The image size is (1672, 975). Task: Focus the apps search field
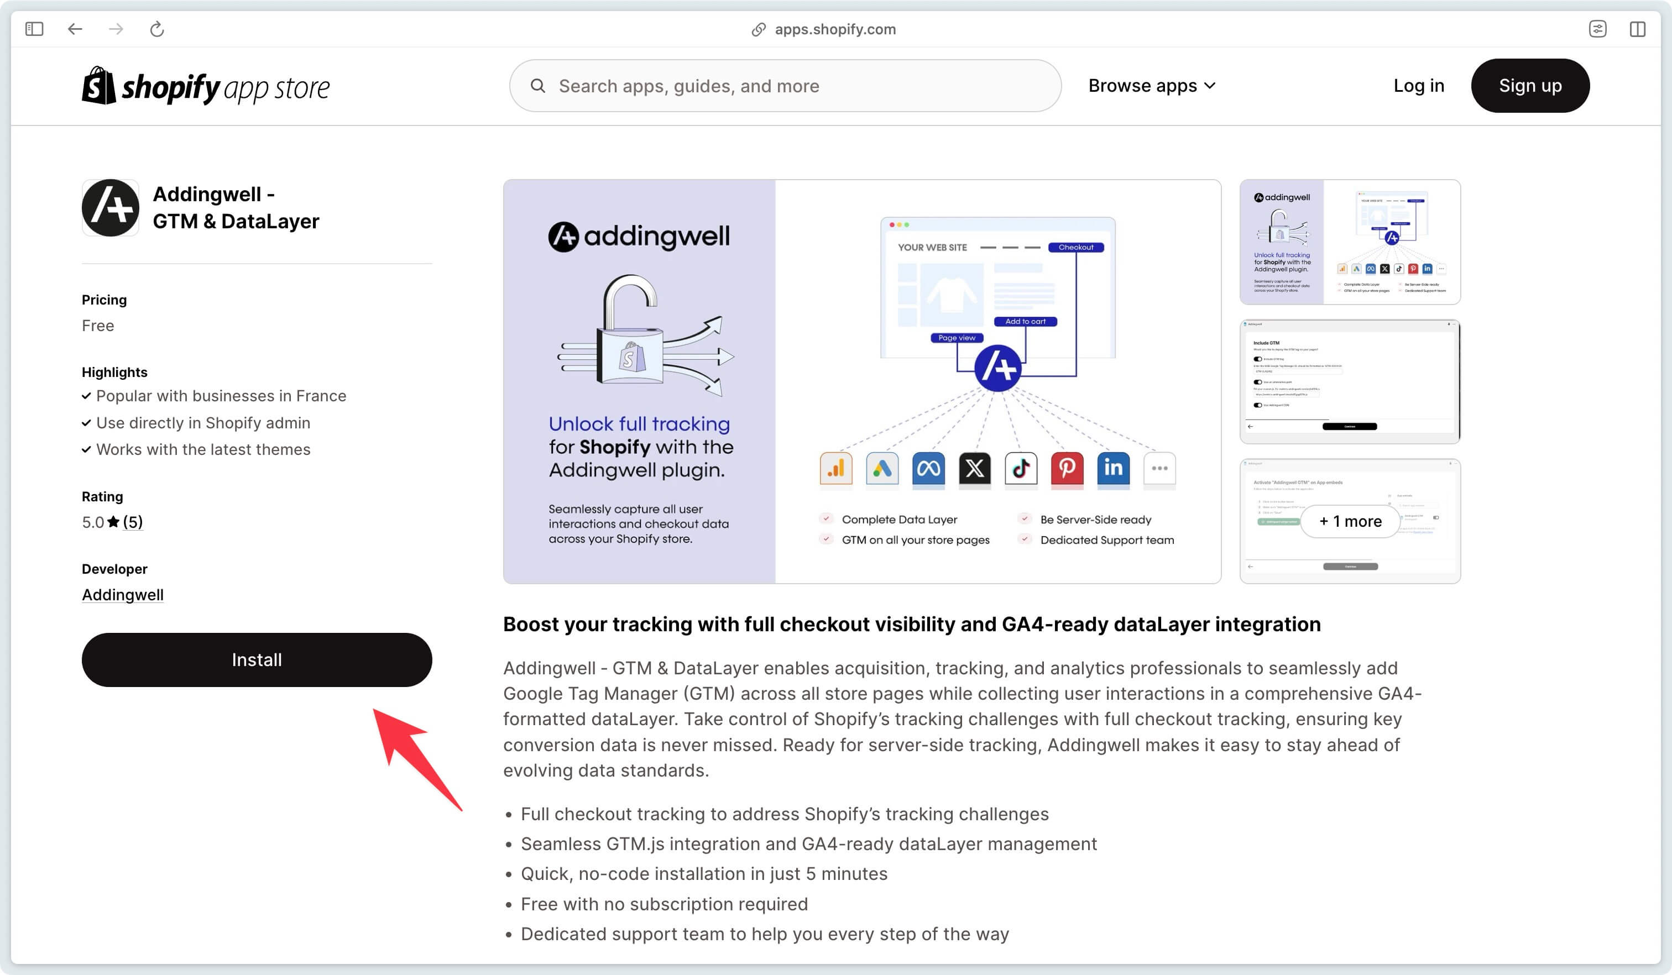click(x=785, y=86)
